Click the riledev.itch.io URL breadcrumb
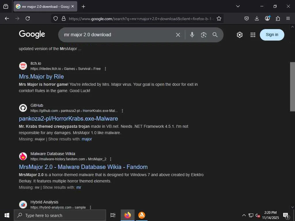This screenshot has height=221, width=295. [65, 69]
